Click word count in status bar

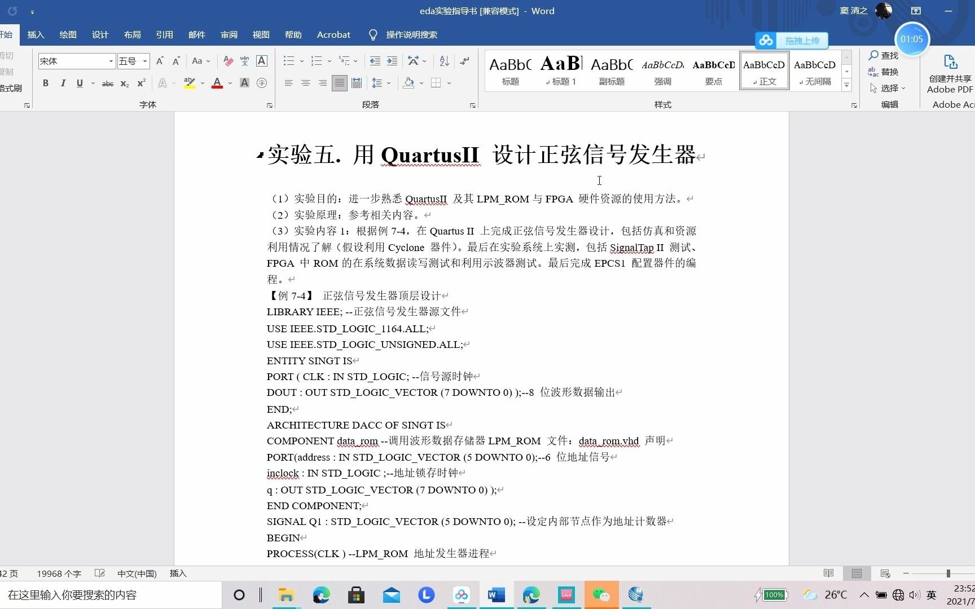(59, 573)
